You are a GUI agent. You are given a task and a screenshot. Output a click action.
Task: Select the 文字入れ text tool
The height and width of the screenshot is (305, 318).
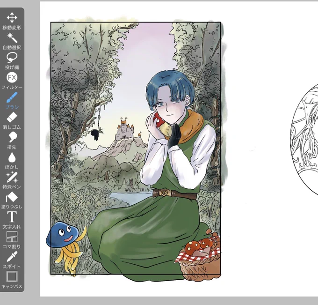click(x=12, y=220)
